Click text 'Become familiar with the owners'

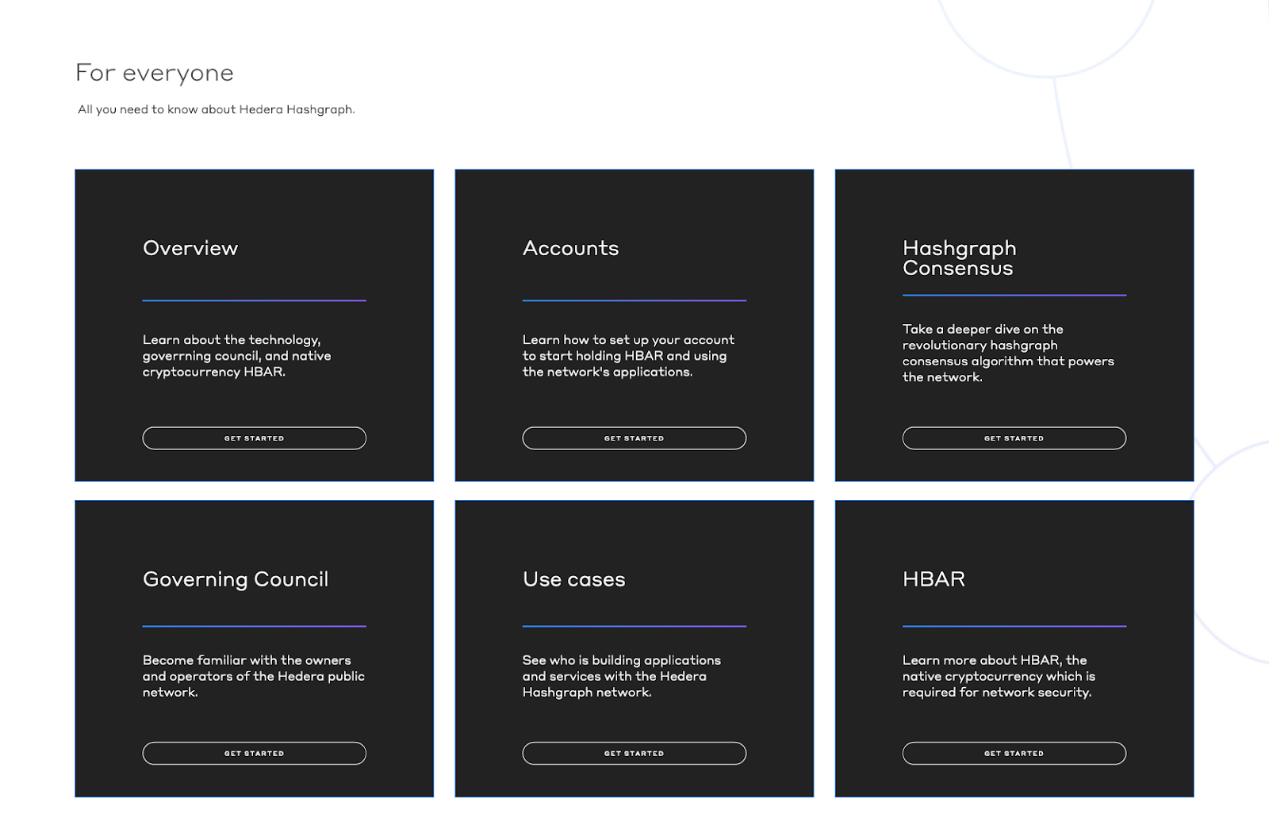[x=254, y=676]
